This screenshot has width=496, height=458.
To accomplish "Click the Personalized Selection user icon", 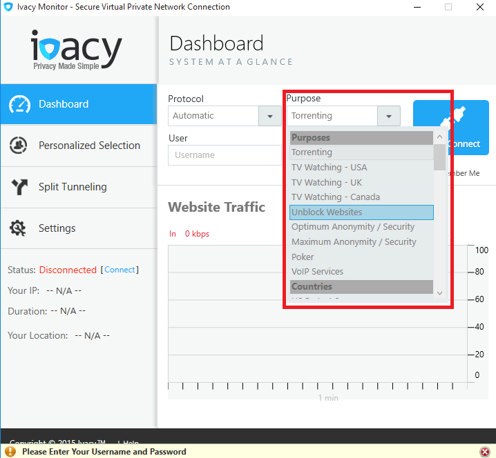I will tap(19, 146).
